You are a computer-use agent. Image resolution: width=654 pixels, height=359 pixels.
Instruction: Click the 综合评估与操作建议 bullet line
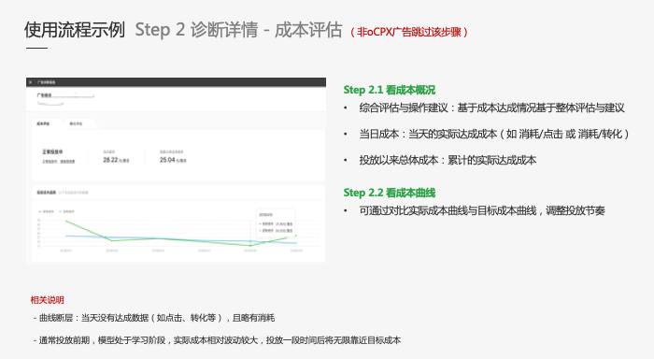[491, 108]
